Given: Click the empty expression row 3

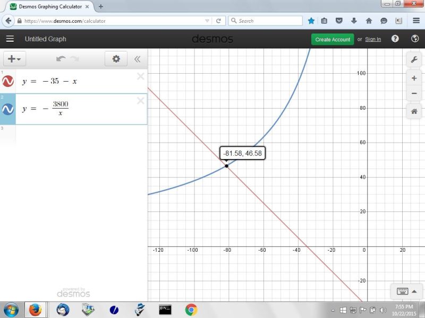Looking at the screenshot, I should (x=81, y=135).
